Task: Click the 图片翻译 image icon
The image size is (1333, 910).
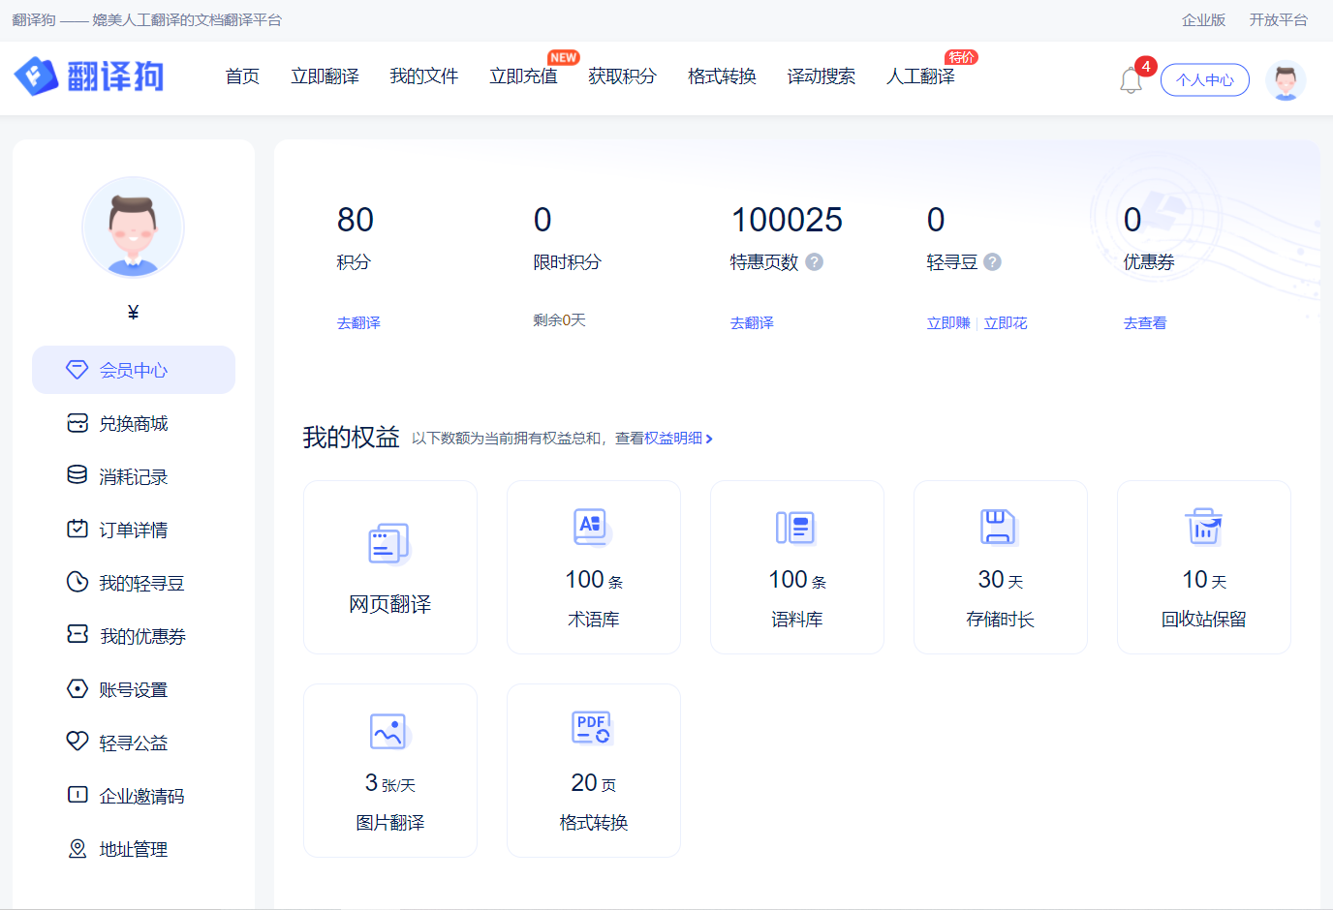Action: click(x=389, y=732)
